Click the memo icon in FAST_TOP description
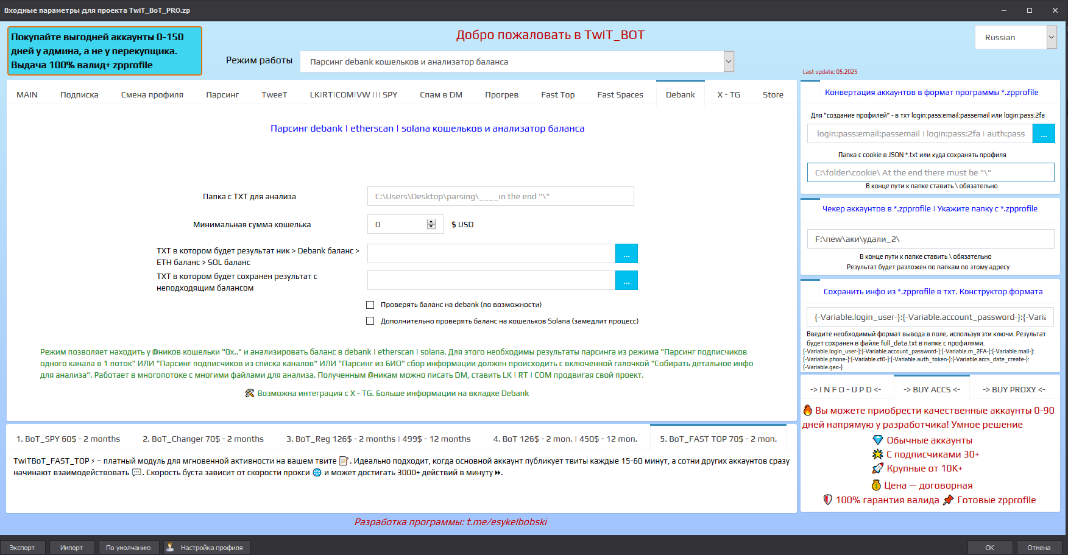Image resolution: width=1068 pixels, height=555 pixels. pos(344,461)
